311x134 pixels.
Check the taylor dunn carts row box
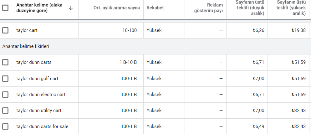click(x=5, y=62)
